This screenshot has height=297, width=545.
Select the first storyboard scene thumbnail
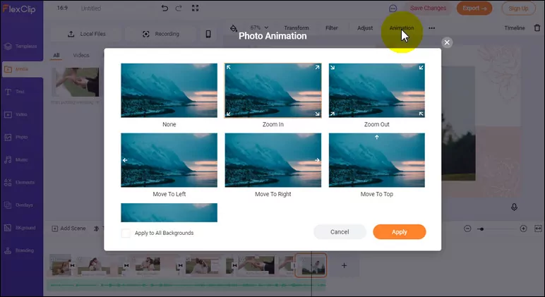click(61, 265)
